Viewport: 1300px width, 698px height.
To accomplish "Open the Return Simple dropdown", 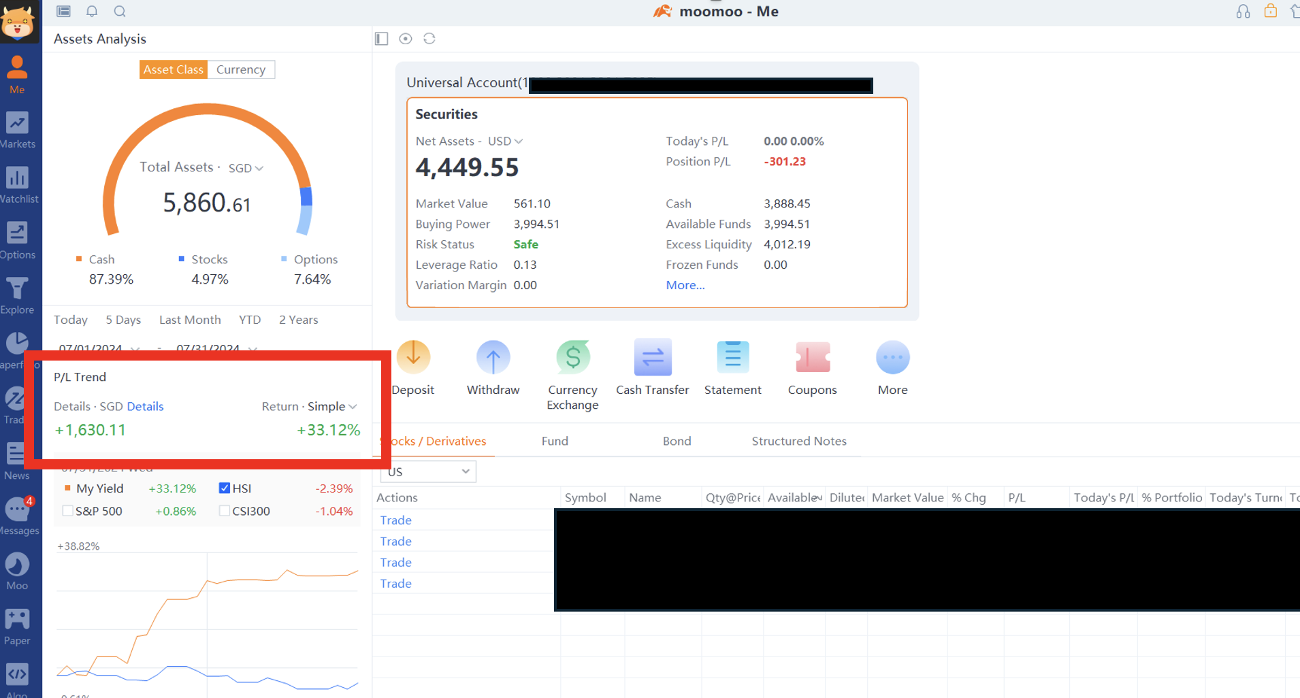I will [x=332, y=407].
